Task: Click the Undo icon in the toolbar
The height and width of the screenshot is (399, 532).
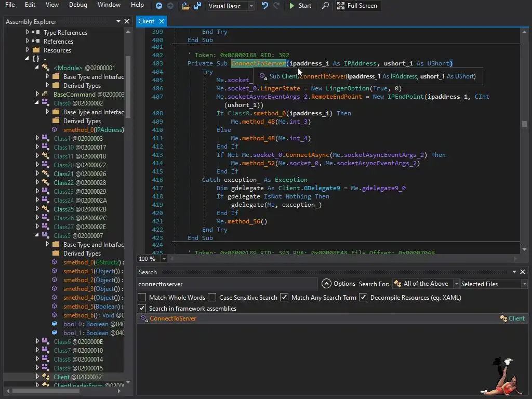Action: tap(265, 6)
